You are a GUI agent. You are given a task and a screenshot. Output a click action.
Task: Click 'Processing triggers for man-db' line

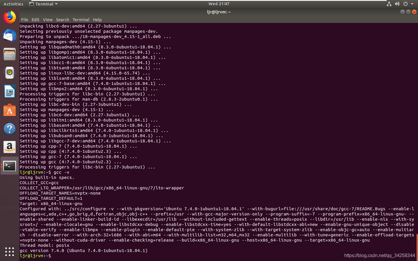(x=89, y=99)
